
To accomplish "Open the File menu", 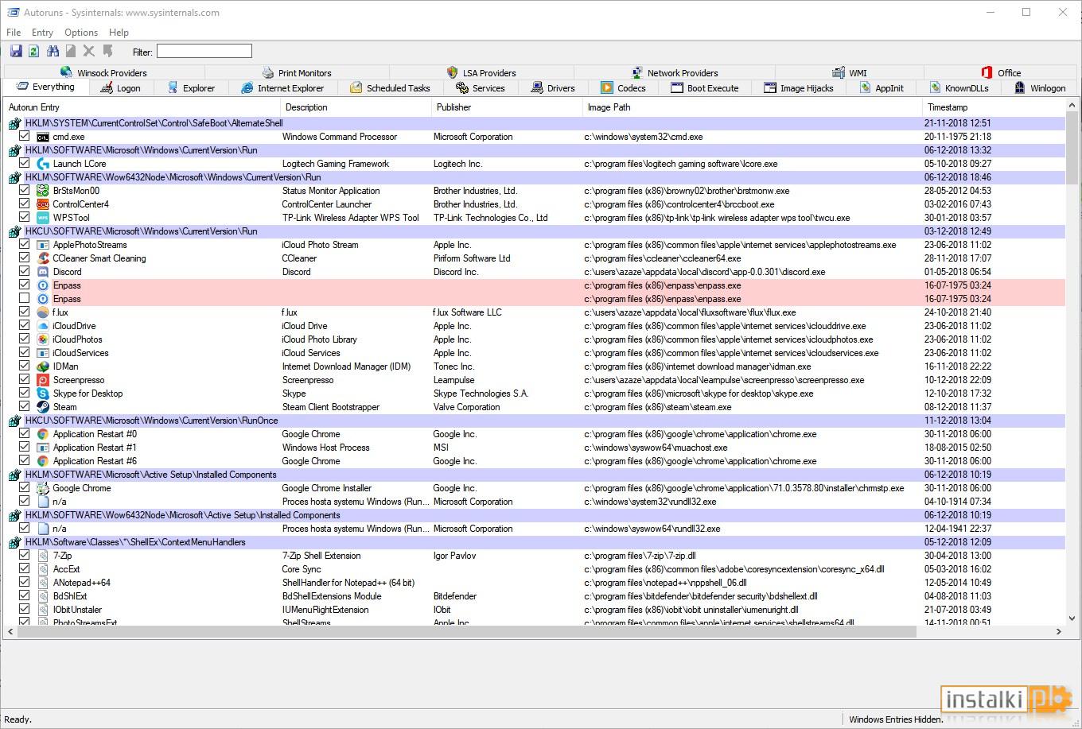I will pos(14,33).
